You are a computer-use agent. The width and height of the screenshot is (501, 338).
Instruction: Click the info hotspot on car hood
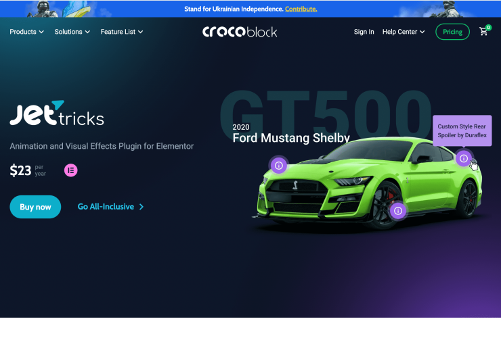coord(279,166)
